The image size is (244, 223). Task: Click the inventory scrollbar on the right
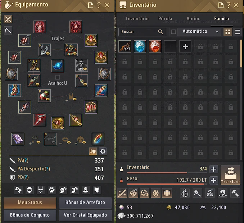click(x=241, y=54)
